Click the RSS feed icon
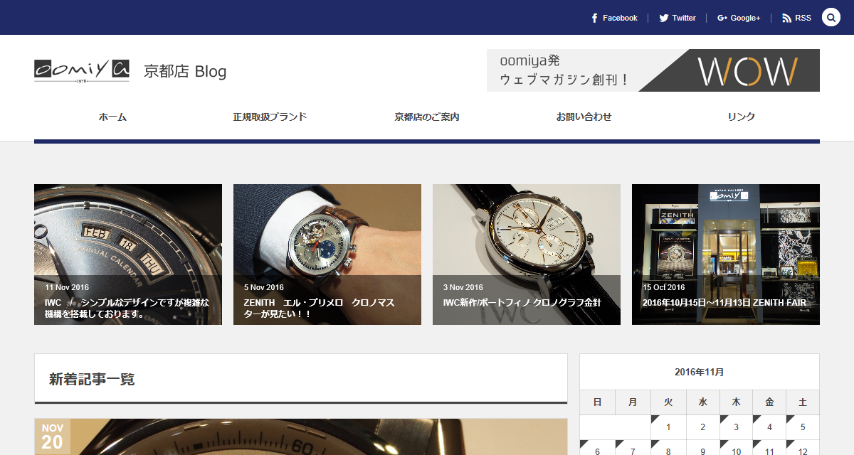 [786, 18]
